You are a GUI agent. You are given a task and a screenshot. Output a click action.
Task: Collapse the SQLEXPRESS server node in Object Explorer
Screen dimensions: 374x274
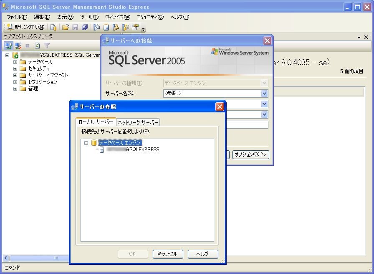pyautogui.click(x=8, y=55)
